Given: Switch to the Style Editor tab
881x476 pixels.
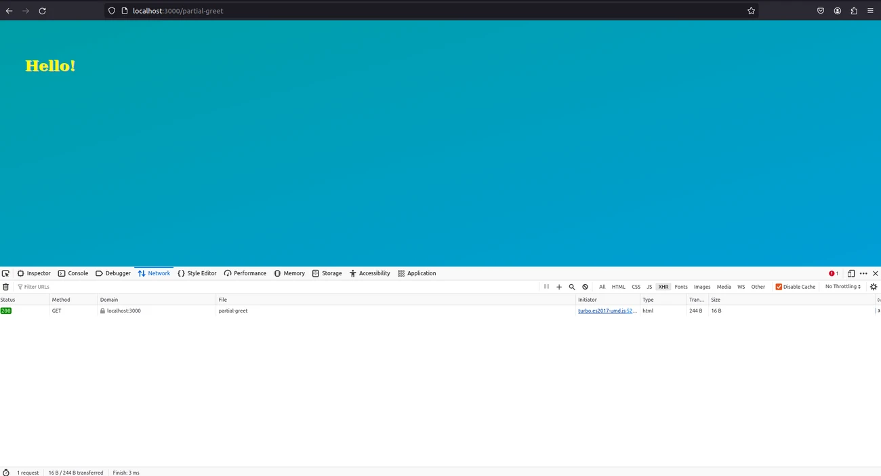Looking at the screenshot, I should [197, 273].
